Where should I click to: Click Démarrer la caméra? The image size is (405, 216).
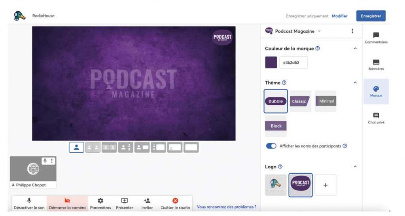point(67,204)
